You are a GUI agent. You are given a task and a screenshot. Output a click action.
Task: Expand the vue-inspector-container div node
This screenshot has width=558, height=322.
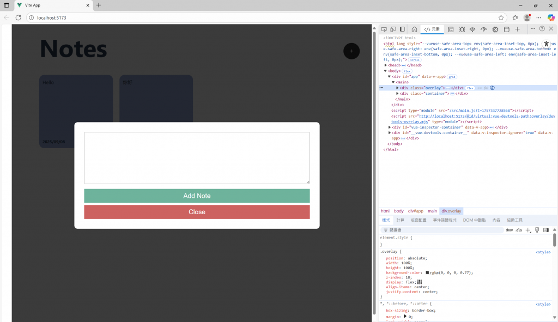tap(389, 127)
